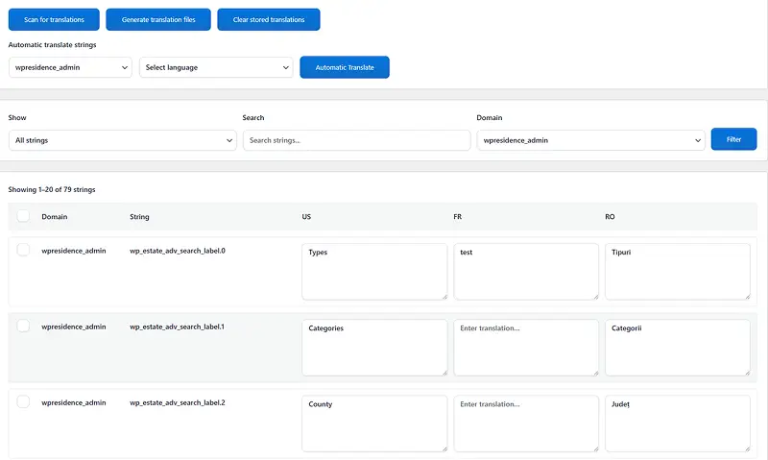Click Clear stored translations button
Viewport: 768px width, 460px height.
tap(268, 19)
